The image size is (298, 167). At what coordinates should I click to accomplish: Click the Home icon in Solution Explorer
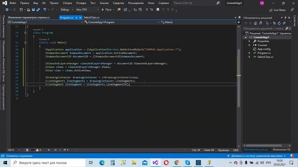(x=255, y=23)
